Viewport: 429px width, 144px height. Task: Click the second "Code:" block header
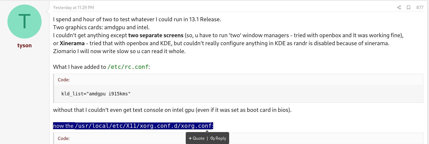click(x=64, y=138)
